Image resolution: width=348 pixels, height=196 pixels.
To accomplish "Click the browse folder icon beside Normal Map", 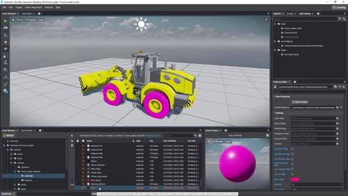I will 337,124.
